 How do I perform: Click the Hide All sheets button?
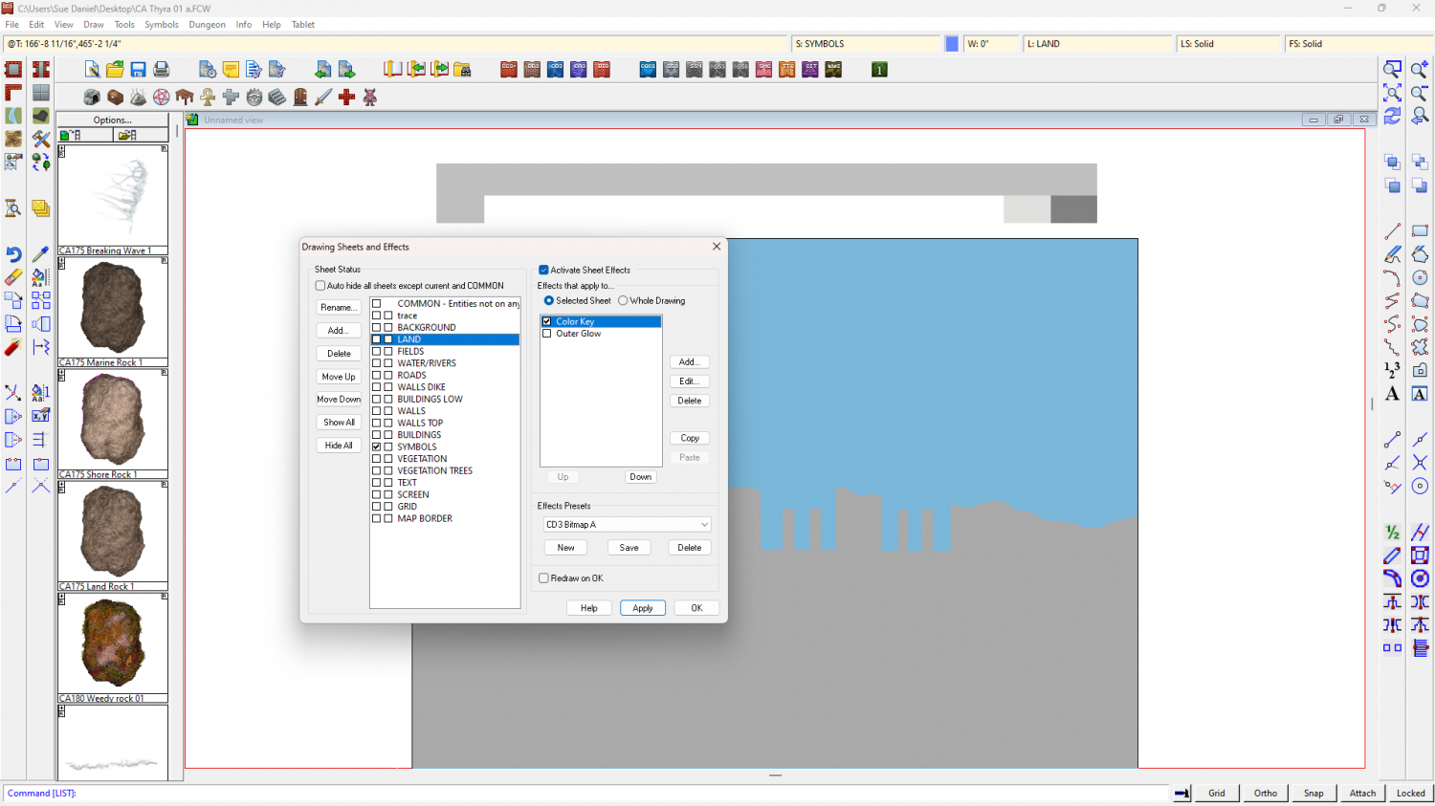pos(339,446)
